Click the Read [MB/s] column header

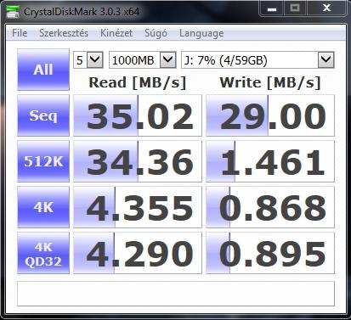click(x=138, y=82)
